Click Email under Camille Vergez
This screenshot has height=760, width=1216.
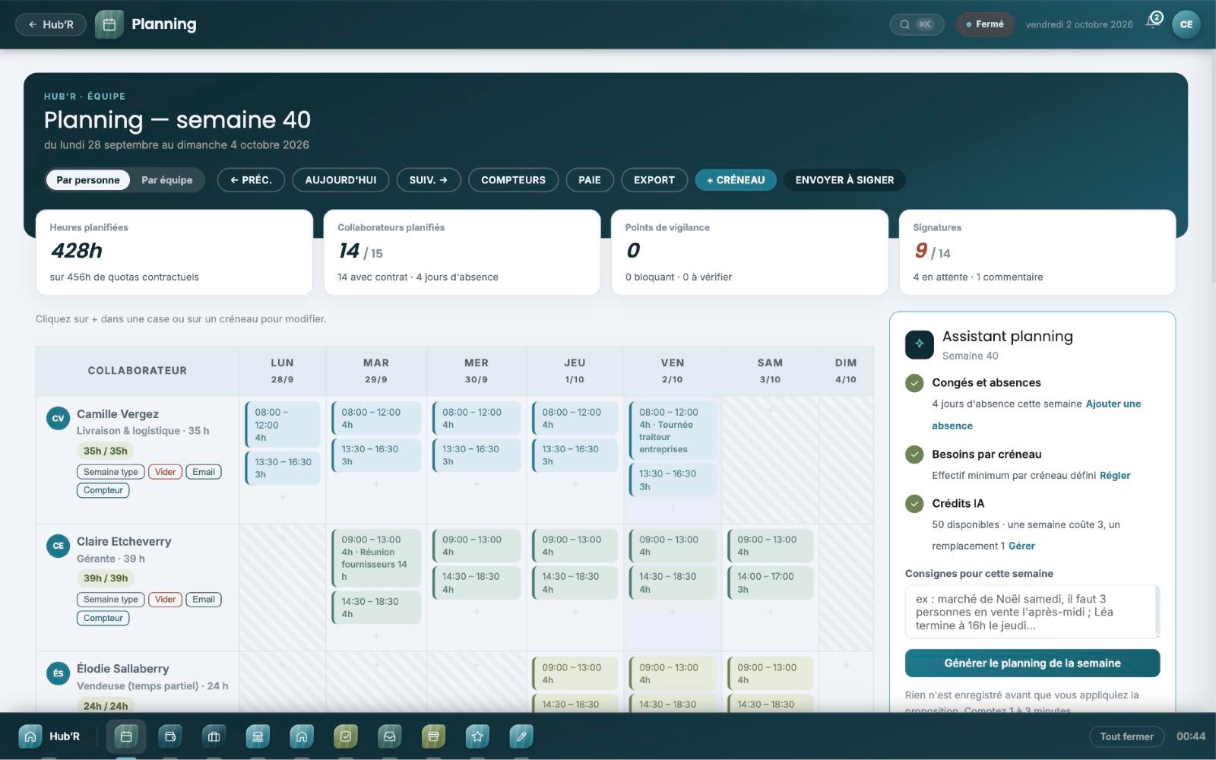point(204,472)
